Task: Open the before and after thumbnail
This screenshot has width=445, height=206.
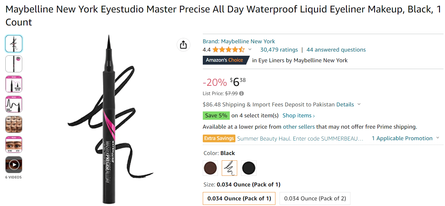Action: [14, 144]
